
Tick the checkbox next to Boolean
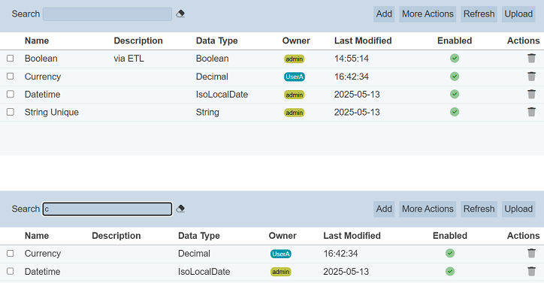11,59
